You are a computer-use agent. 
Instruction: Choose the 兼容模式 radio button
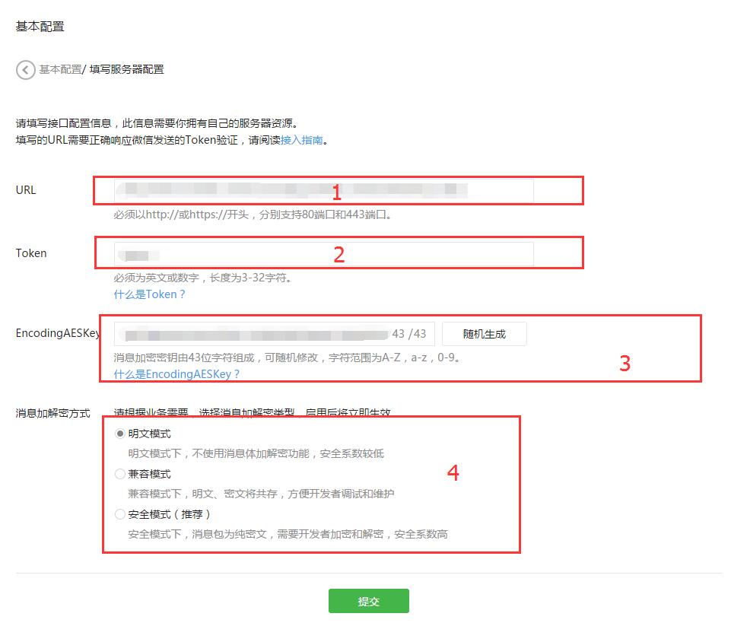[x=120, y=474]
